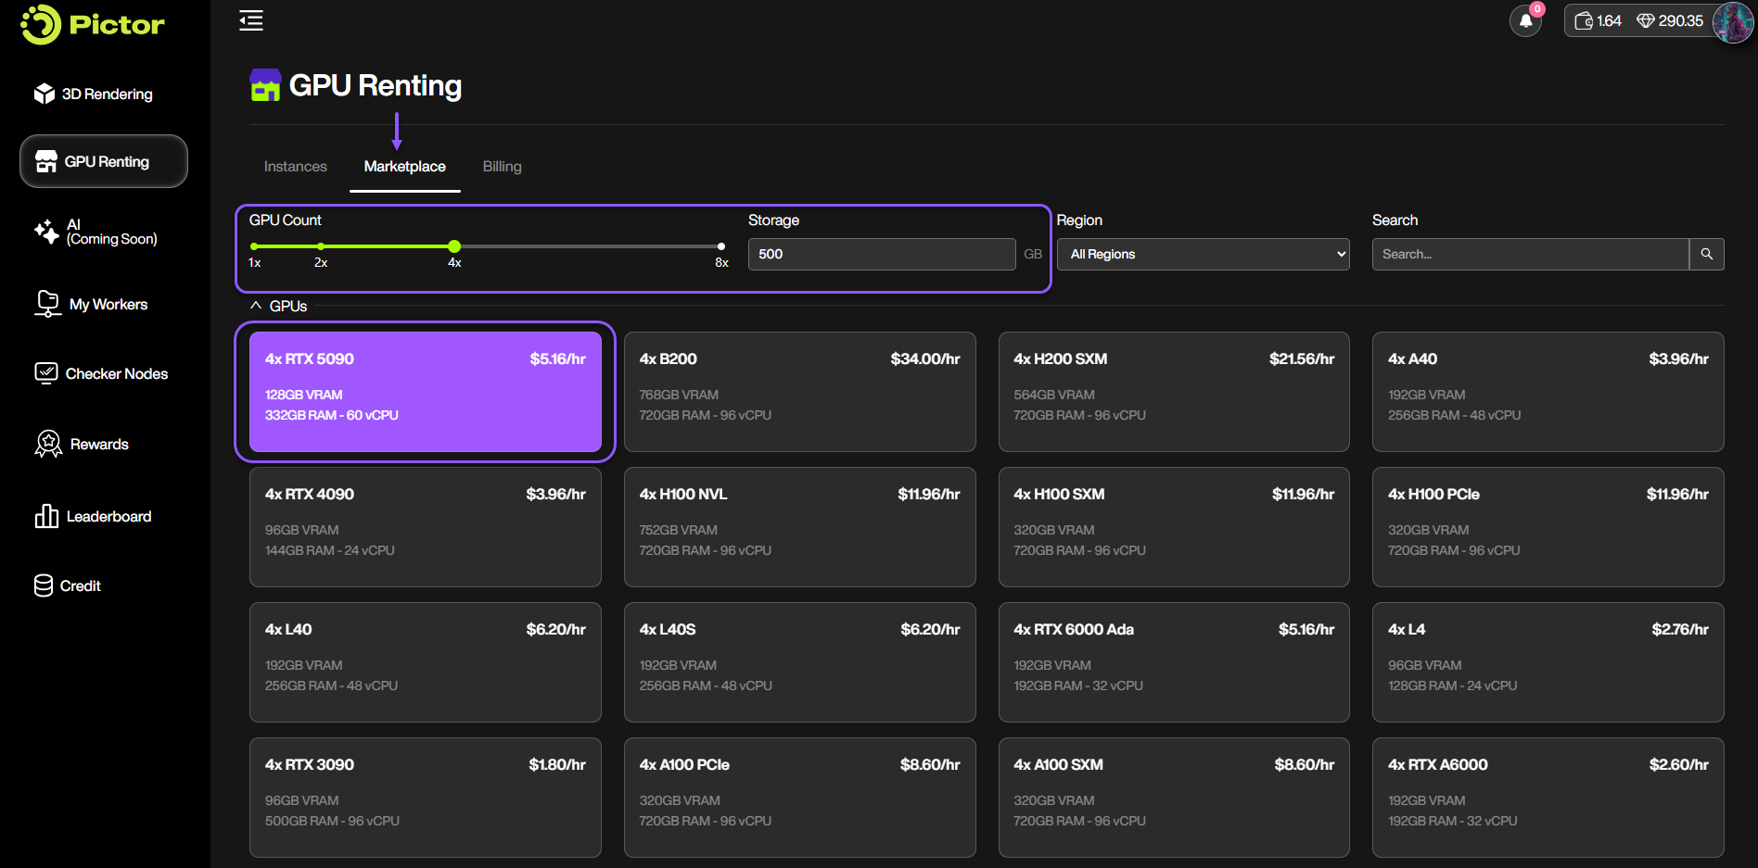The image size is (1758, 868).
Task: Switch to the Instances tab
Action: [295, 167]
